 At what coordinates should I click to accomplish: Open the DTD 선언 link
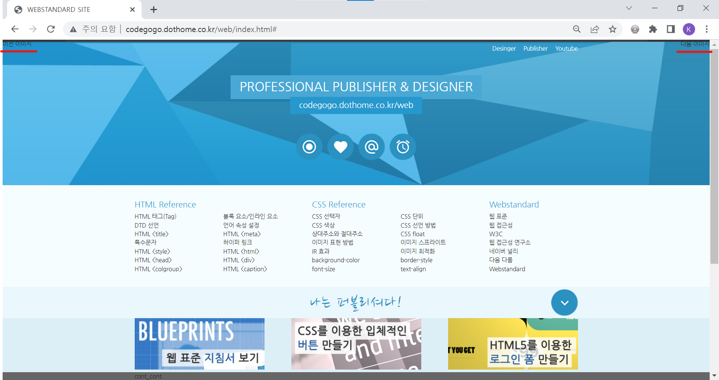click(147, 225)
